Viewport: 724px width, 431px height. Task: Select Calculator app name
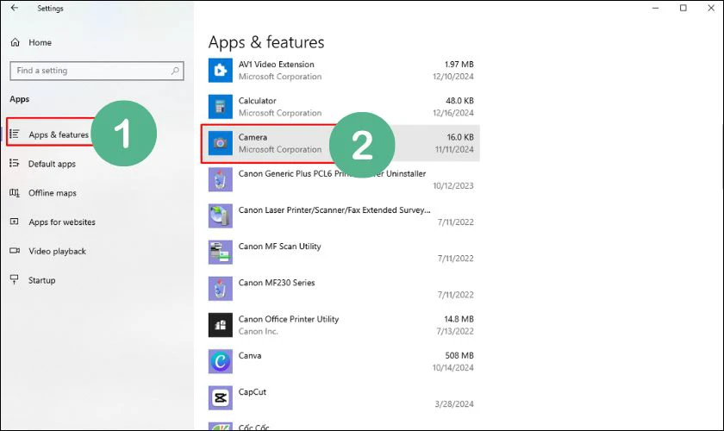[x=257, y=101]
